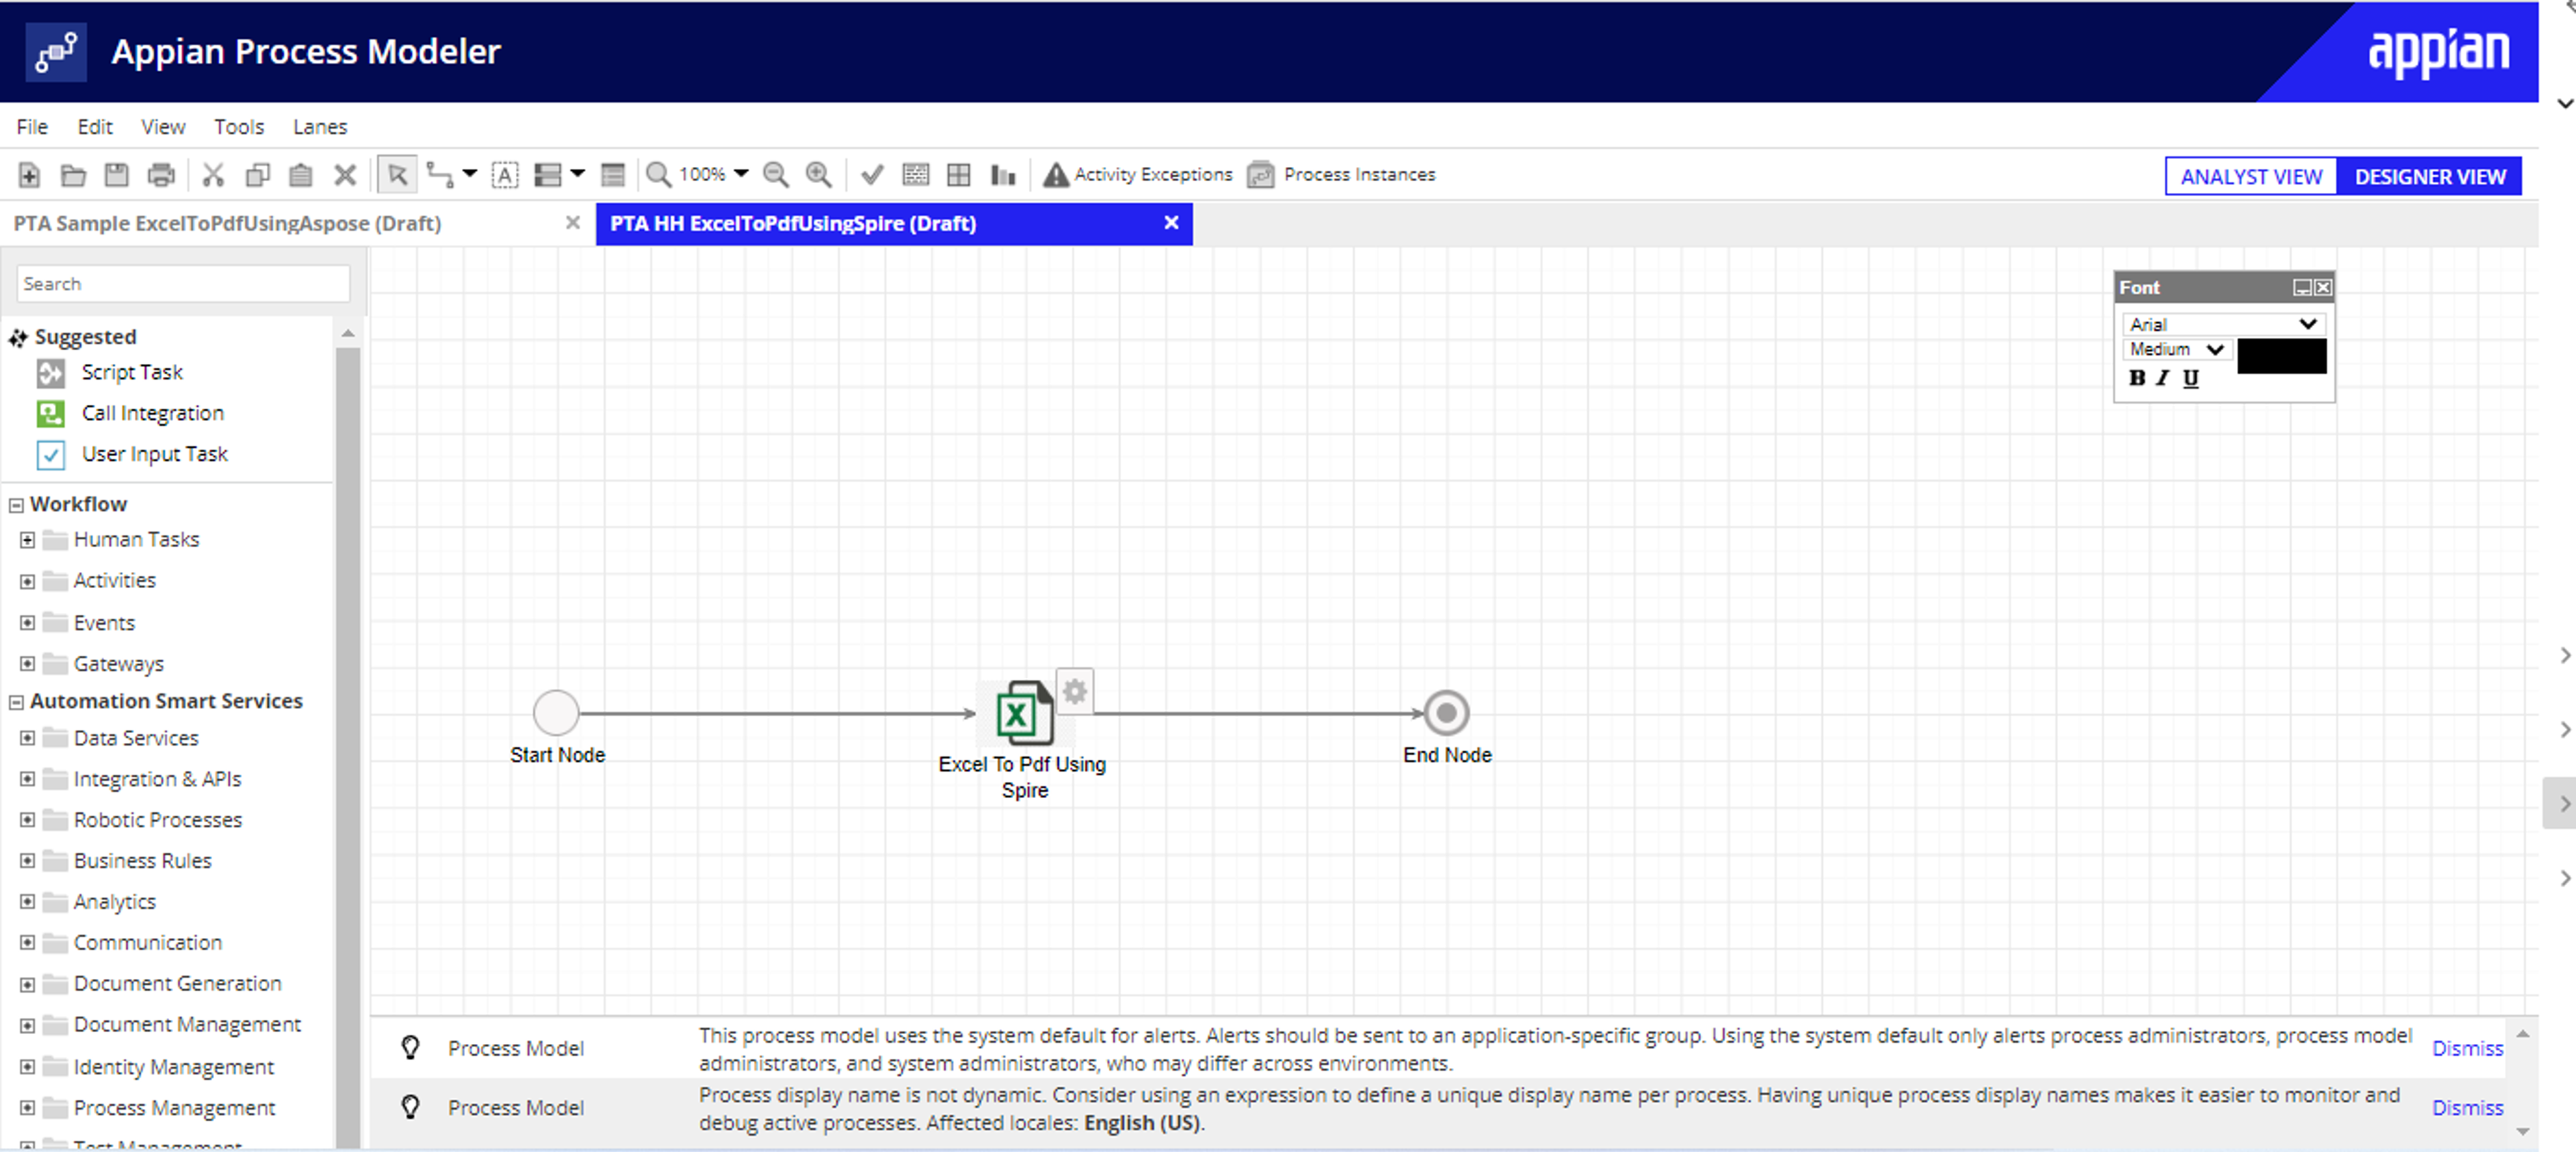Expand the Human Tasks folder

[27, 540]
